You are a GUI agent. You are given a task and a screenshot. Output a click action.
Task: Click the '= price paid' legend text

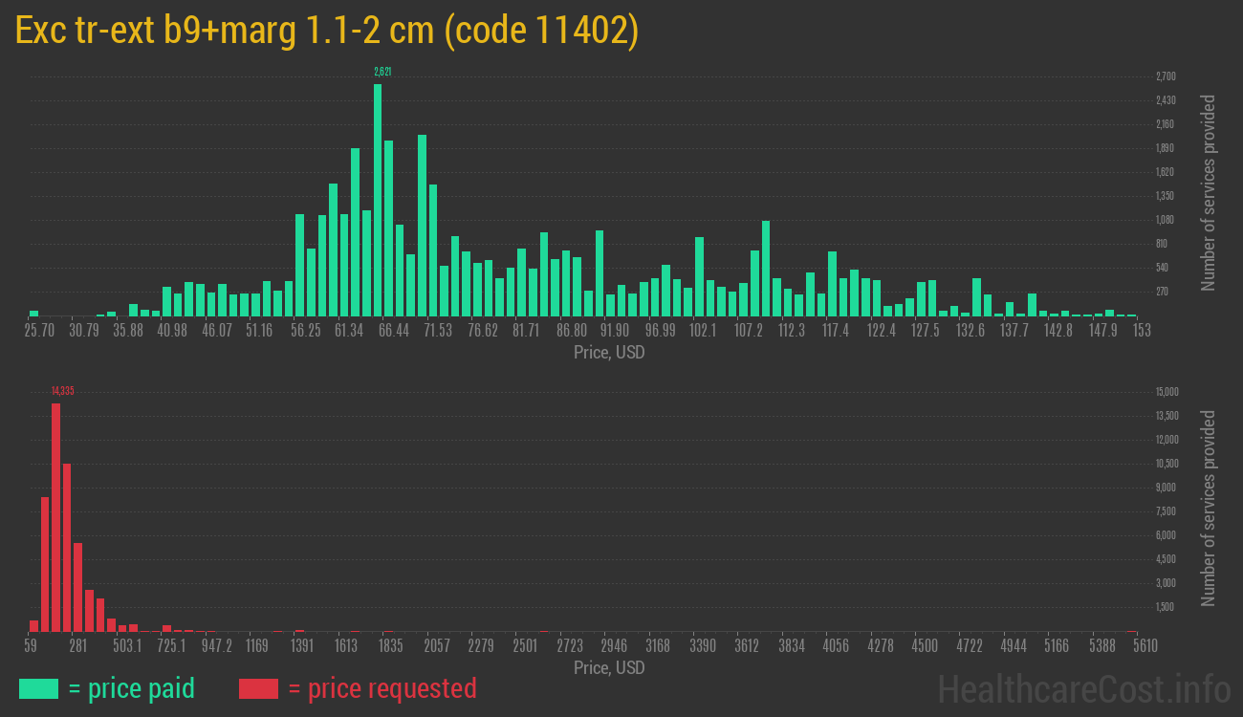[x=132, y=688]
